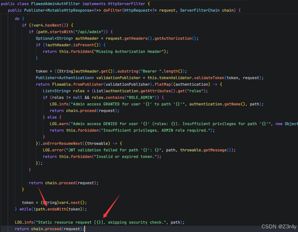Click the throwable.getMessage() call

[x=206, y=150]
